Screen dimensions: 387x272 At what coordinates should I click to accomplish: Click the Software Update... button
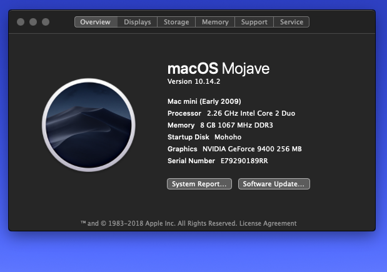274,184
